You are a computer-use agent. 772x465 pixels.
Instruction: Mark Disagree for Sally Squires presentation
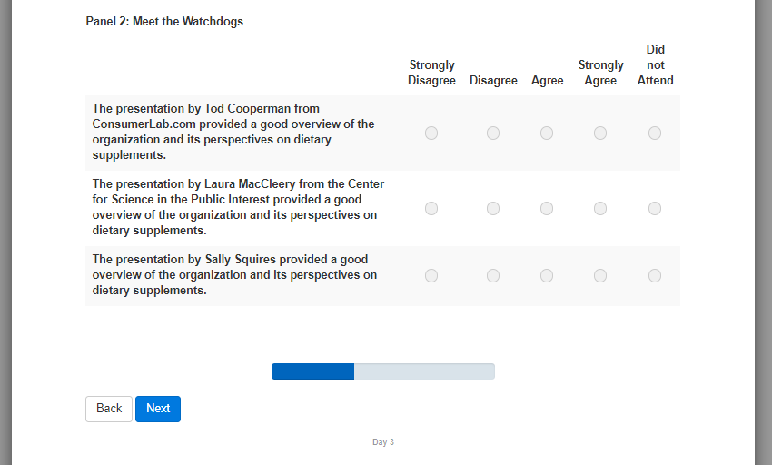point(493,275)
